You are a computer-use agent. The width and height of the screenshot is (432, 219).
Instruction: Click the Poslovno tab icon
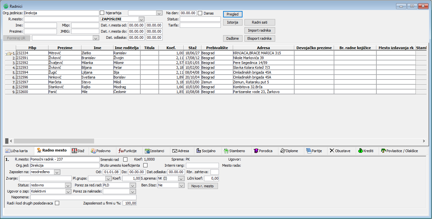[x=93, y=151]
